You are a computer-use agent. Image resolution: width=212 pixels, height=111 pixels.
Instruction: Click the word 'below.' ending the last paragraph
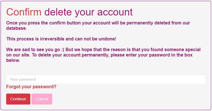tap(13, 60)
